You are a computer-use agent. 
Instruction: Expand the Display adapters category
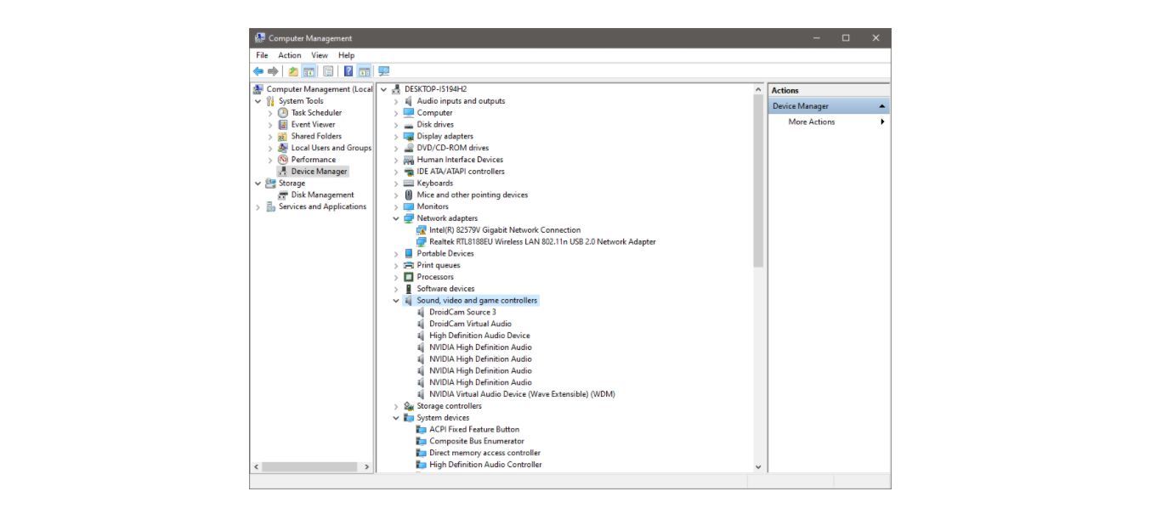pos(394,136)
